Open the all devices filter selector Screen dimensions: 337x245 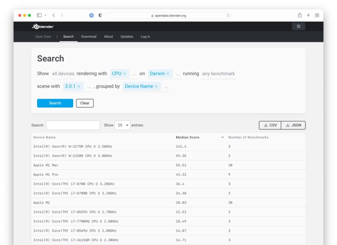pyautogui.click(x=63, y=74)
